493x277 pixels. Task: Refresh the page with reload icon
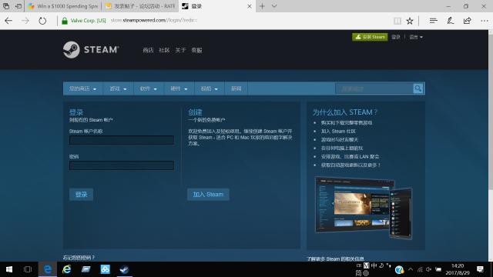click(42, 21)
